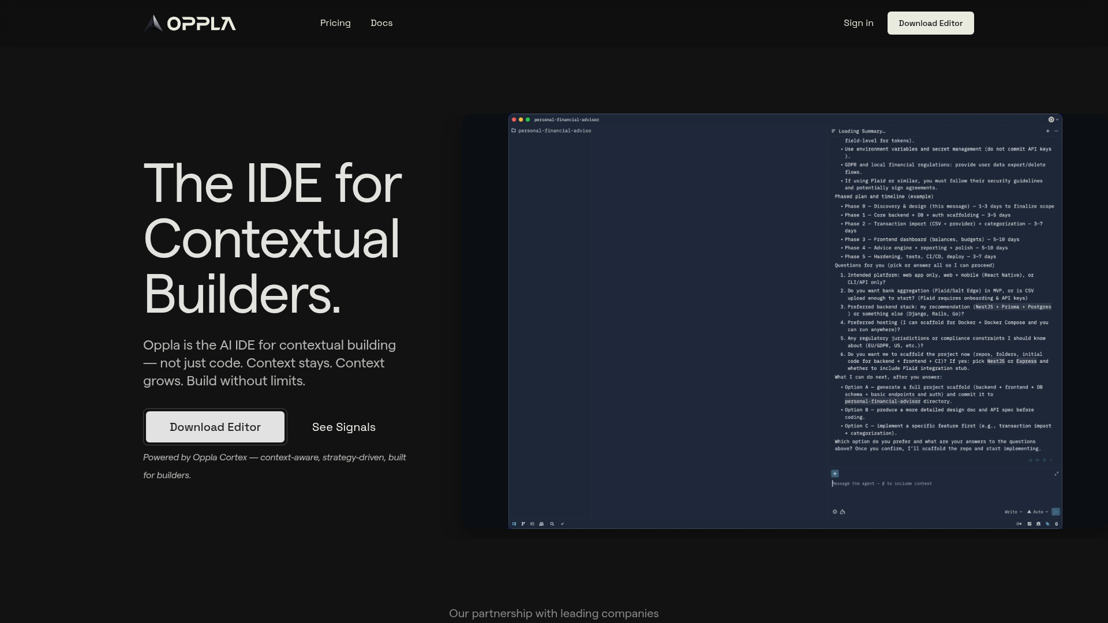
Task: Click the checkmark icon in the status bar
Action: (x=563, y=524)
